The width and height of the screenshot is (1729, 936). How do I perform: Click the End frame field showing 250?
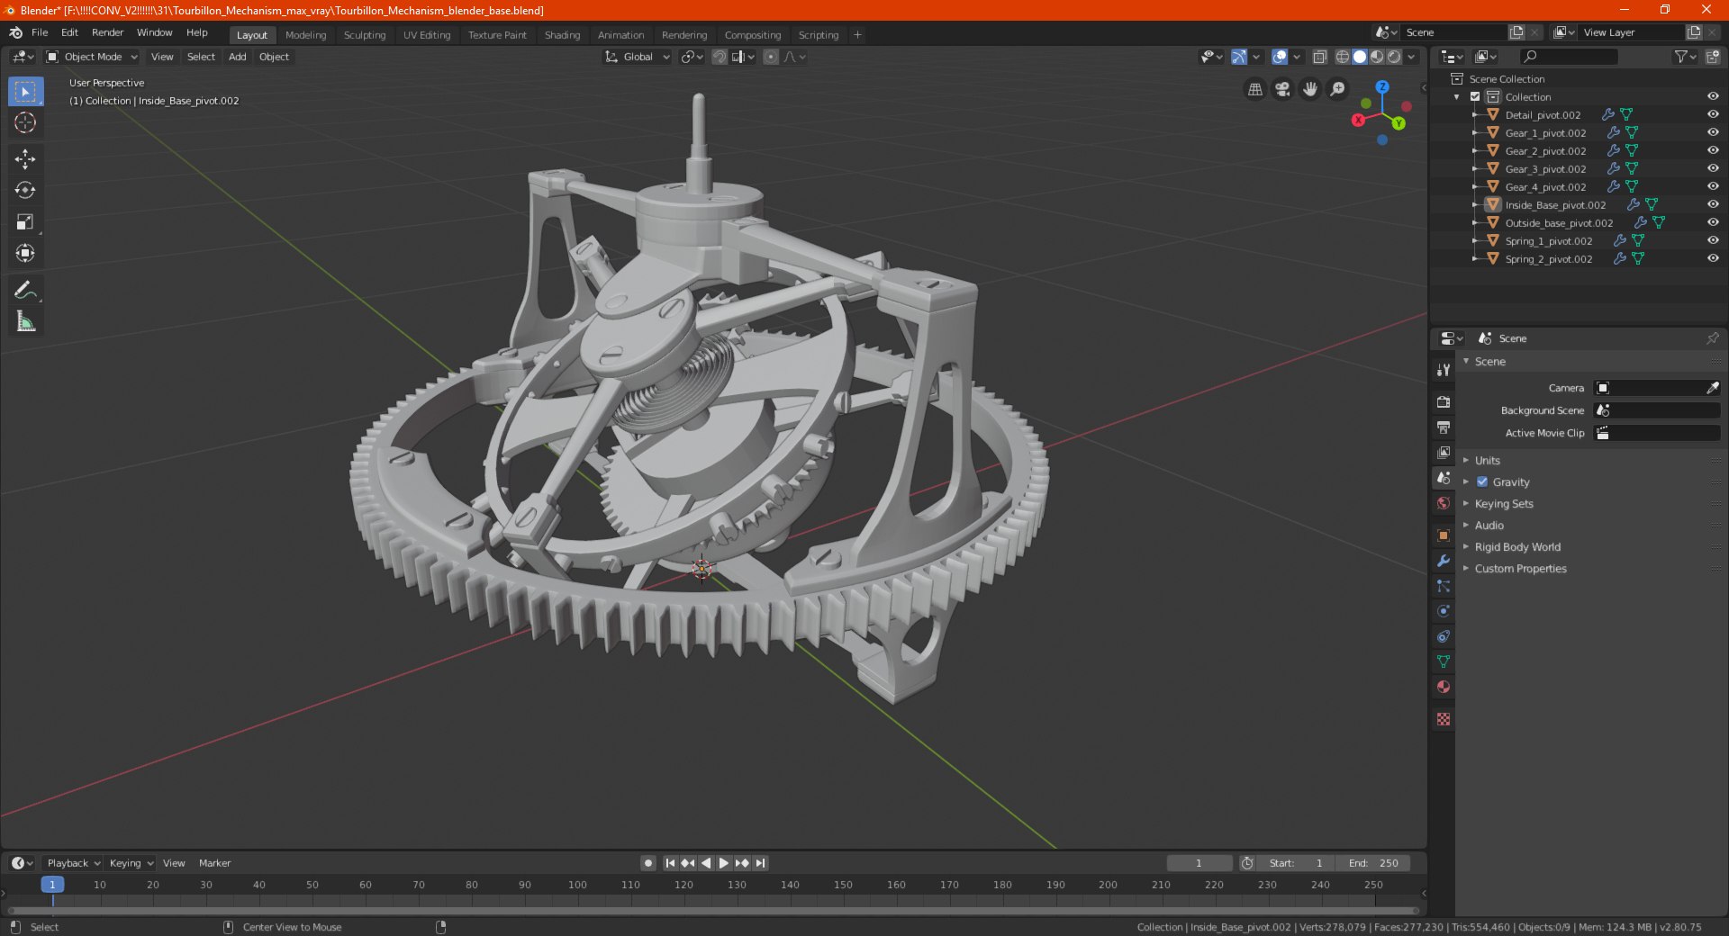1372,863
